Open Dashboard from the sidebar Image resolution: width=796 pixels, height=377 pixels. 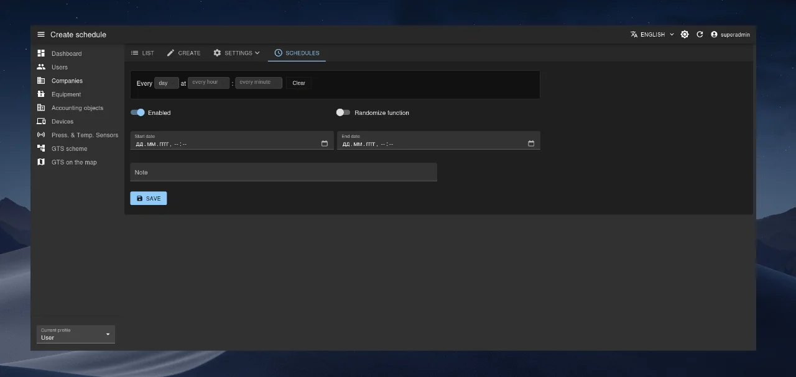[x=66, y=53]
